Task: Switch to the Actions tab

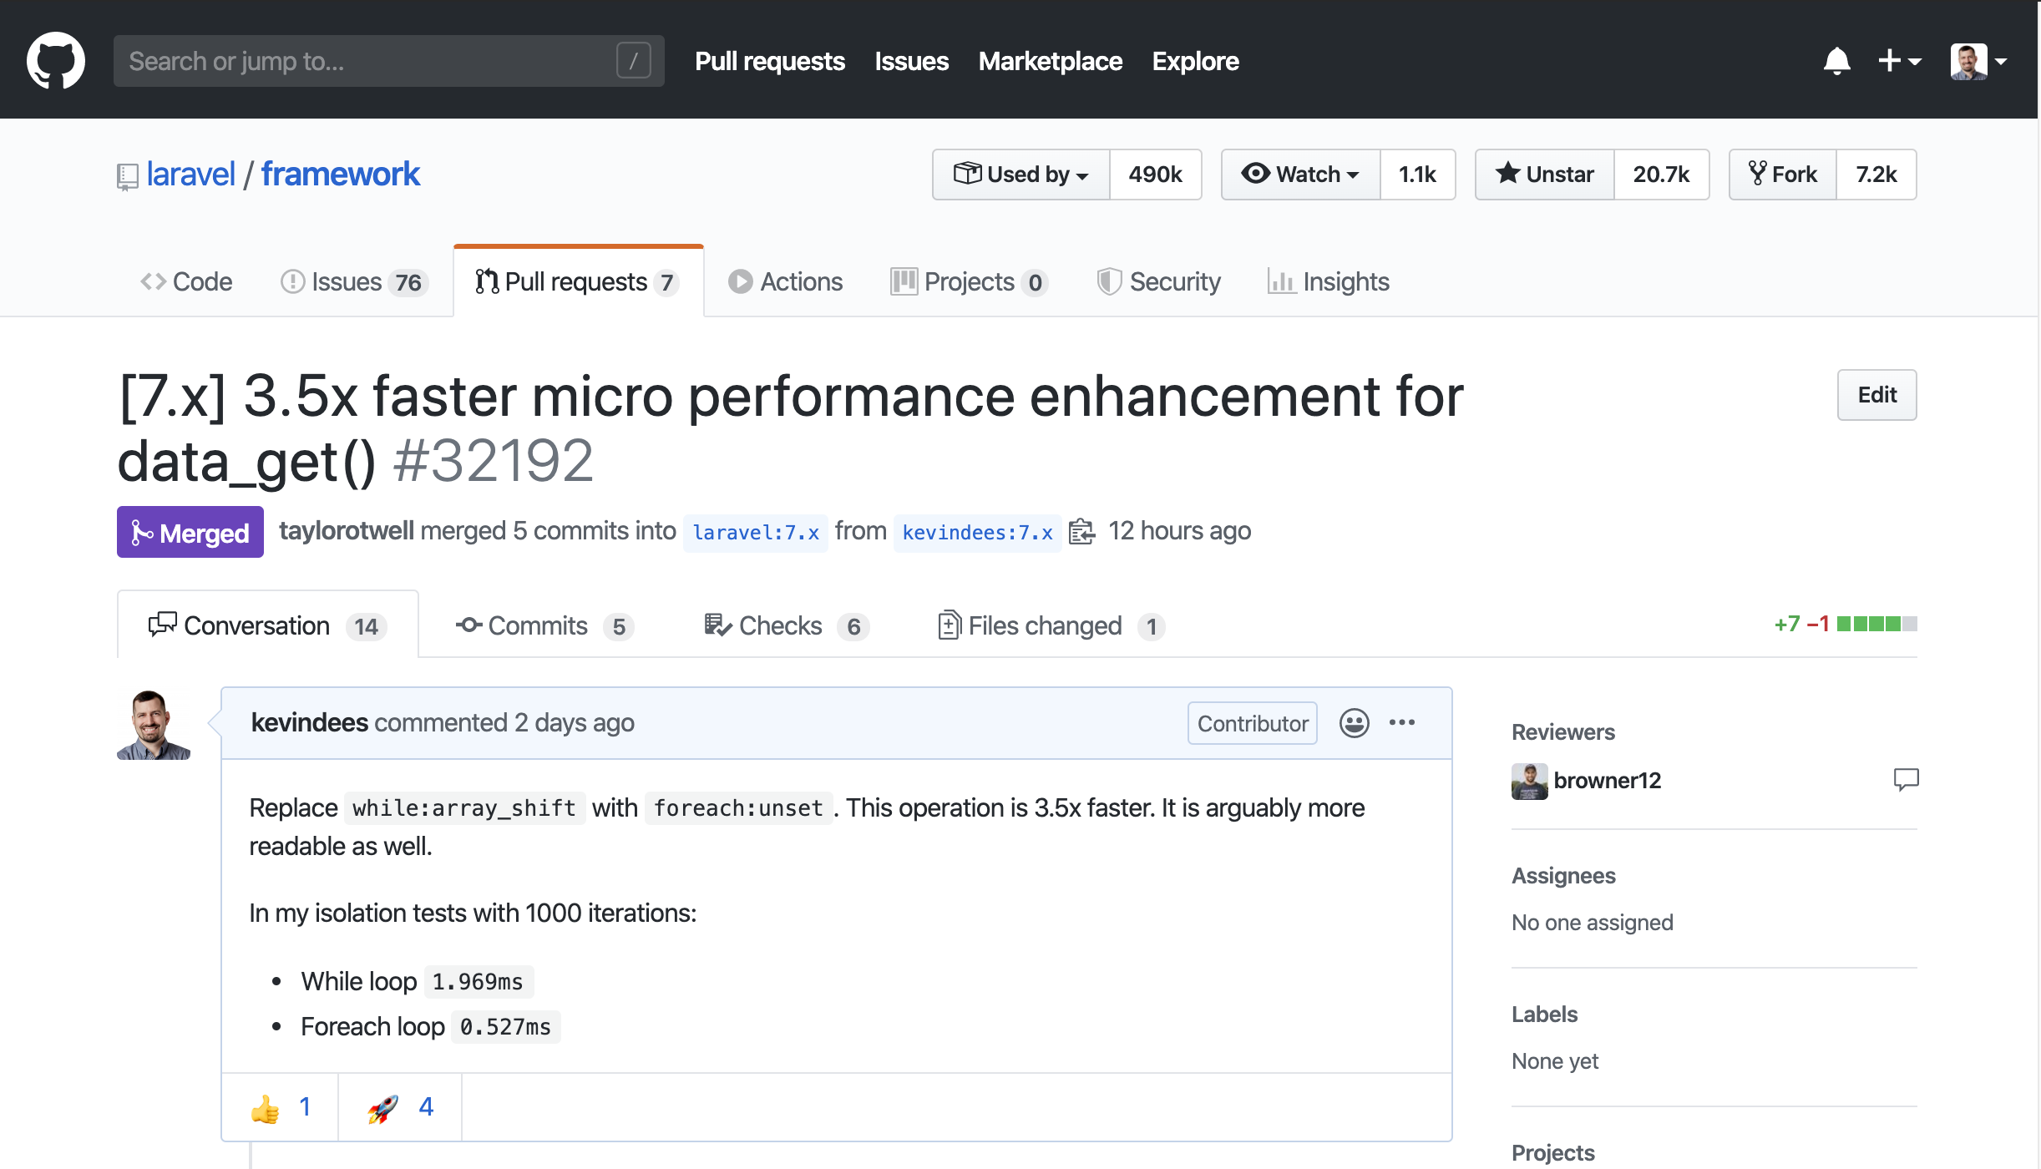Action: pos(785,281)
